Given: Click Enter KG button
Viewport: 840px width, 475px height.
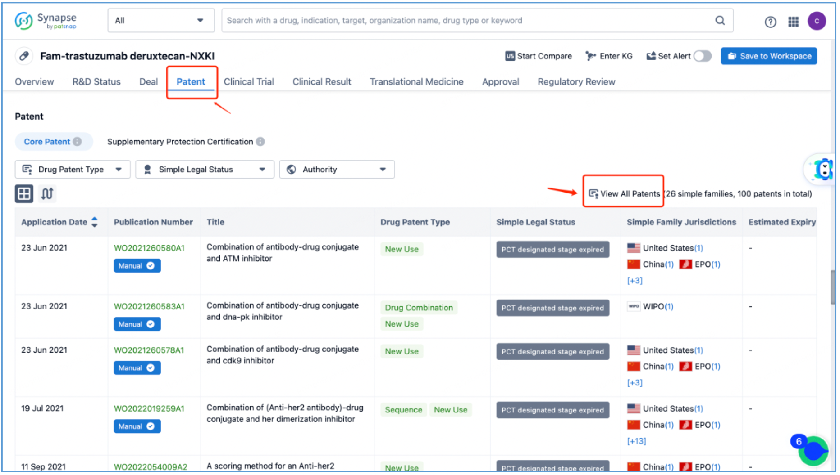Looking at the screenshot, I should click(609, 56).
